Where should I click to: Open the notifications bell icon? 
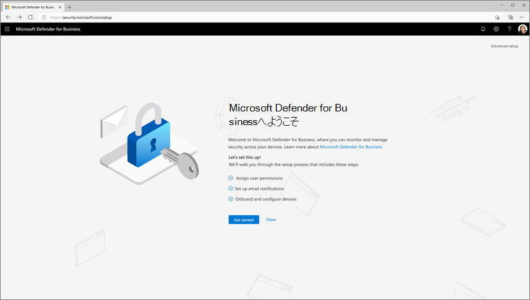(x=483, y=29)
